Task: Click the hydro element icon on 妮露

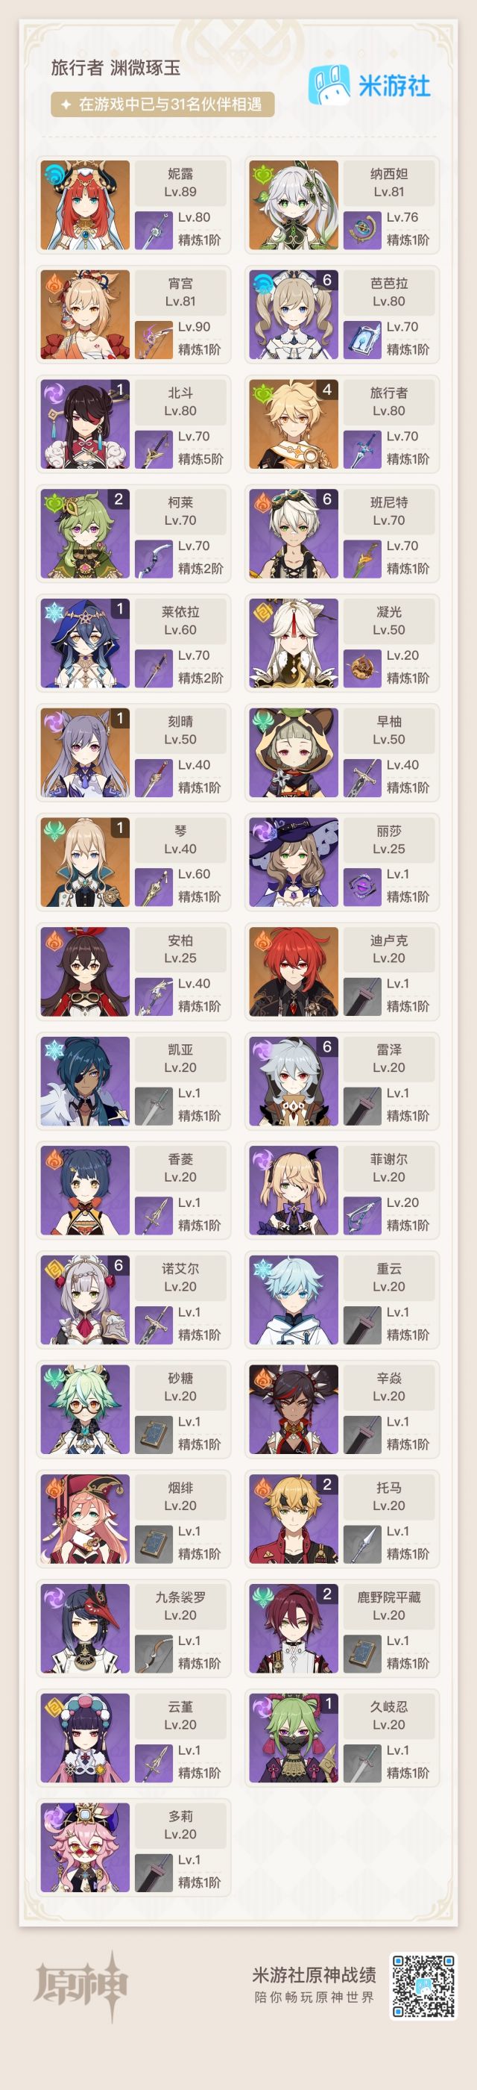Action: (x=54, y=174)
